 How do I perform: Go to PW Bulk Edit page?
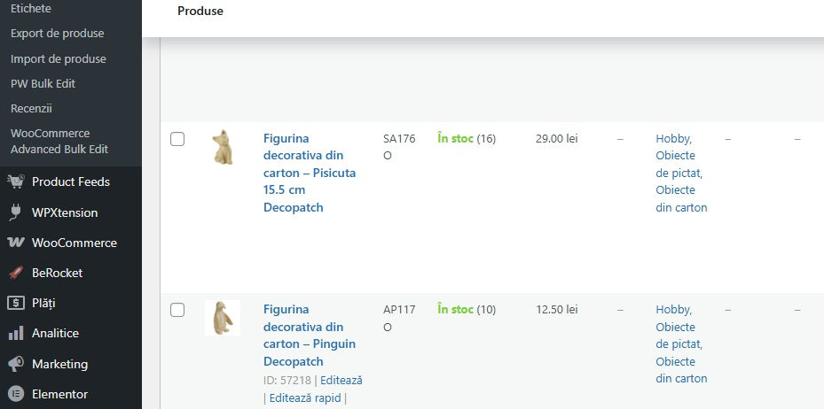tap(43, 84)
